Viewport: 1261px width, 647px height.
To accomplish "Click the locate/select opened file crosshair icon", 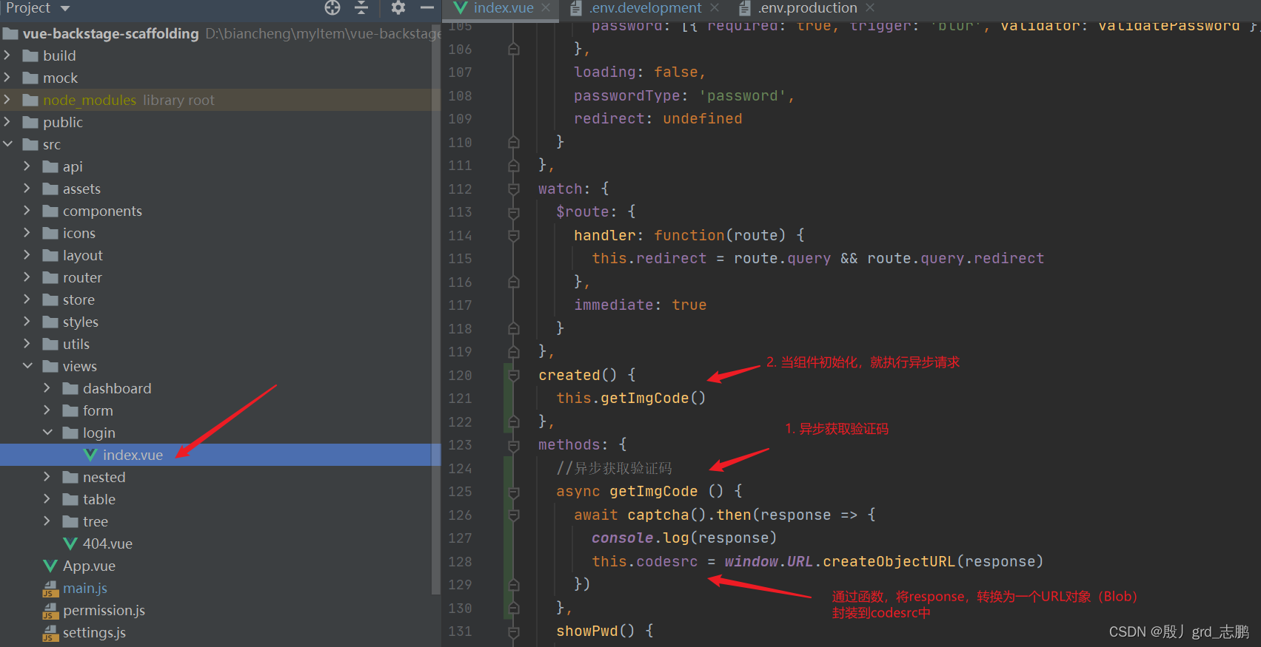I will point(332,8).
